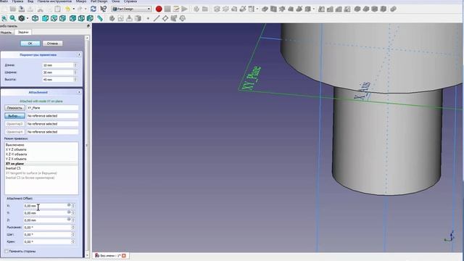Confirm with the OK button
This screenshot has height=261, width=464.
(x=30, y=43)
